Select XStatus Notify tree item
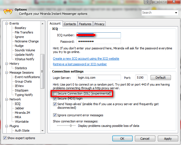181x145 pixels. [x=25, y=59]
